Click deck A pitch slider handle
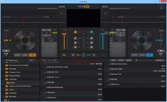Viewport: 167px width, 102px height. (x=6, y=40)
